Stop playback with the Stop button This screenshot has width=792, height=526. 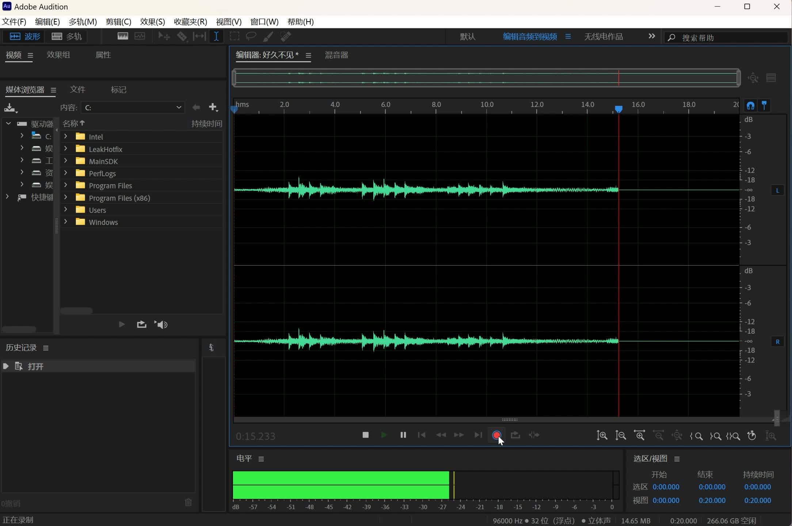pyautogui.click(x=365, y=435)
